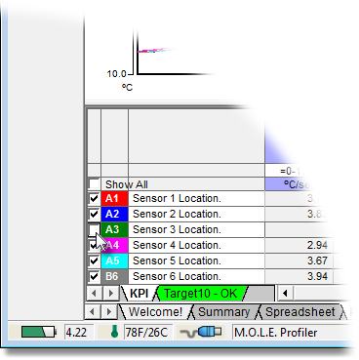This screenshot has width=359, height=360.
Task: Select the Sensor 4 Location. cell
Action: (x=196, y=245)
